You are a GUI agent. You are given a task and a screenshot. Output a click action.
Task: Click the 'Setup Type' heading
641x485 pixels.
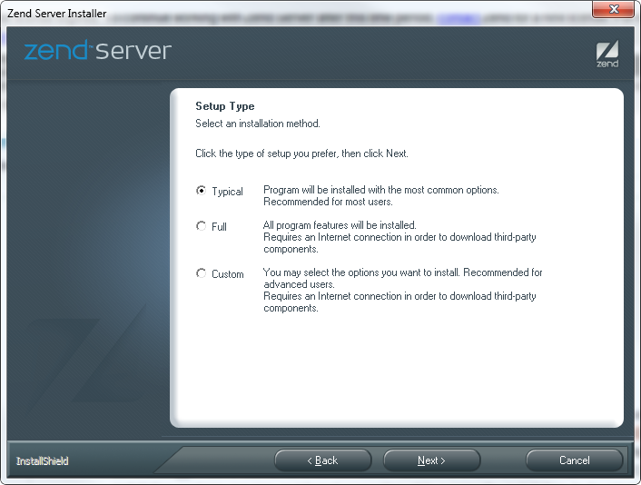225,106
